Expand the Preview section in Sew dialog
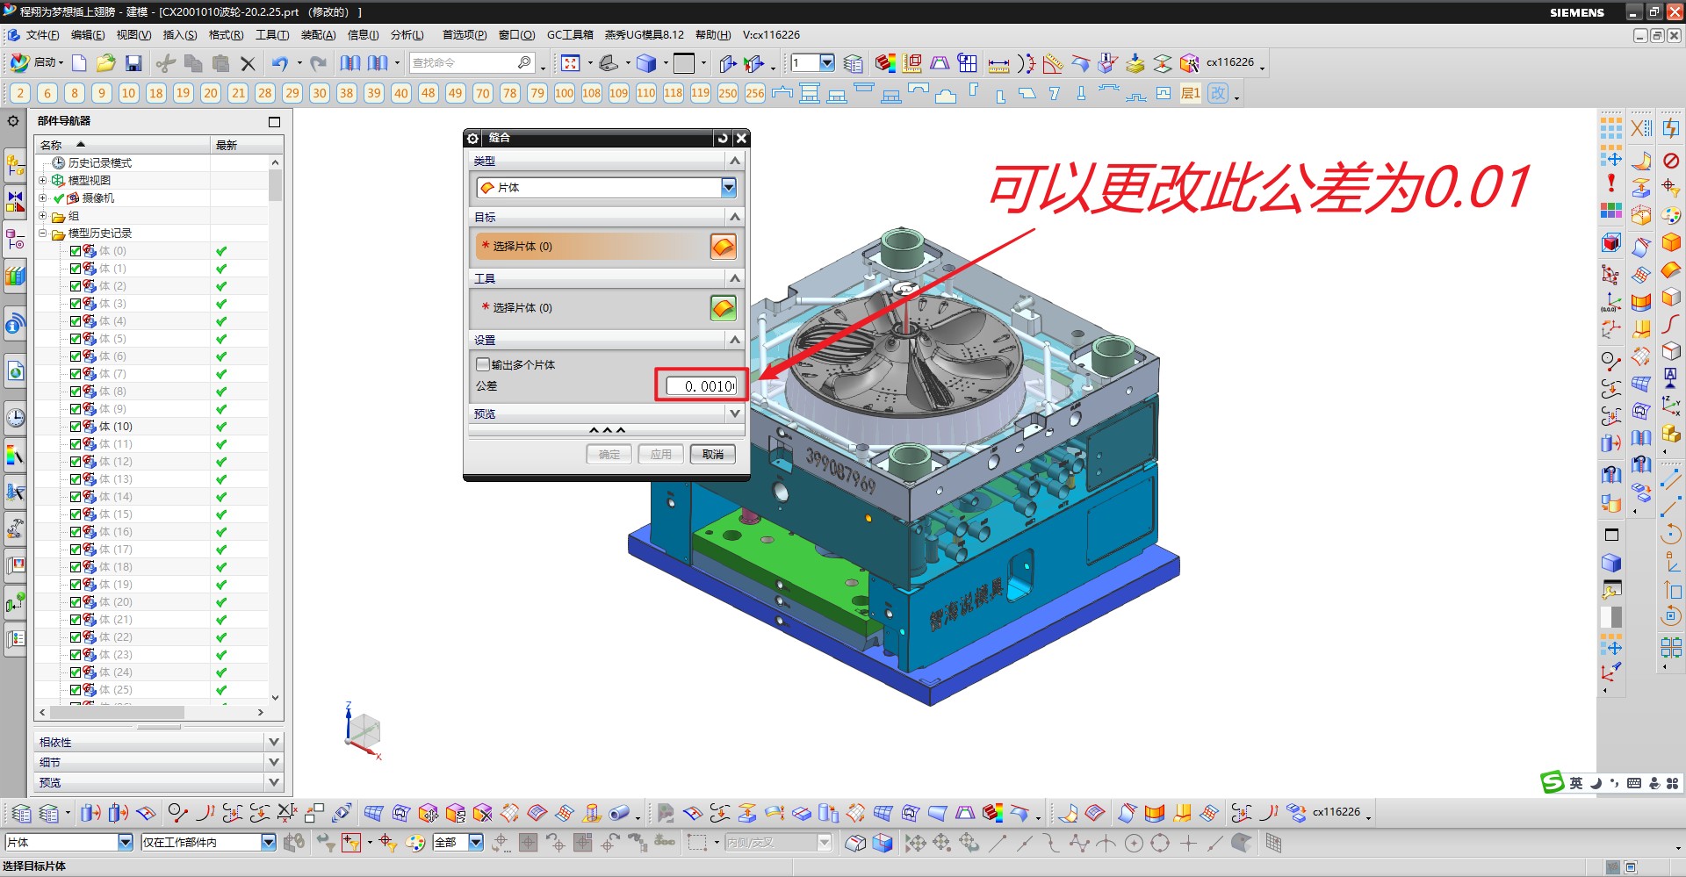 pyautogui.click(x=734, y=413)
